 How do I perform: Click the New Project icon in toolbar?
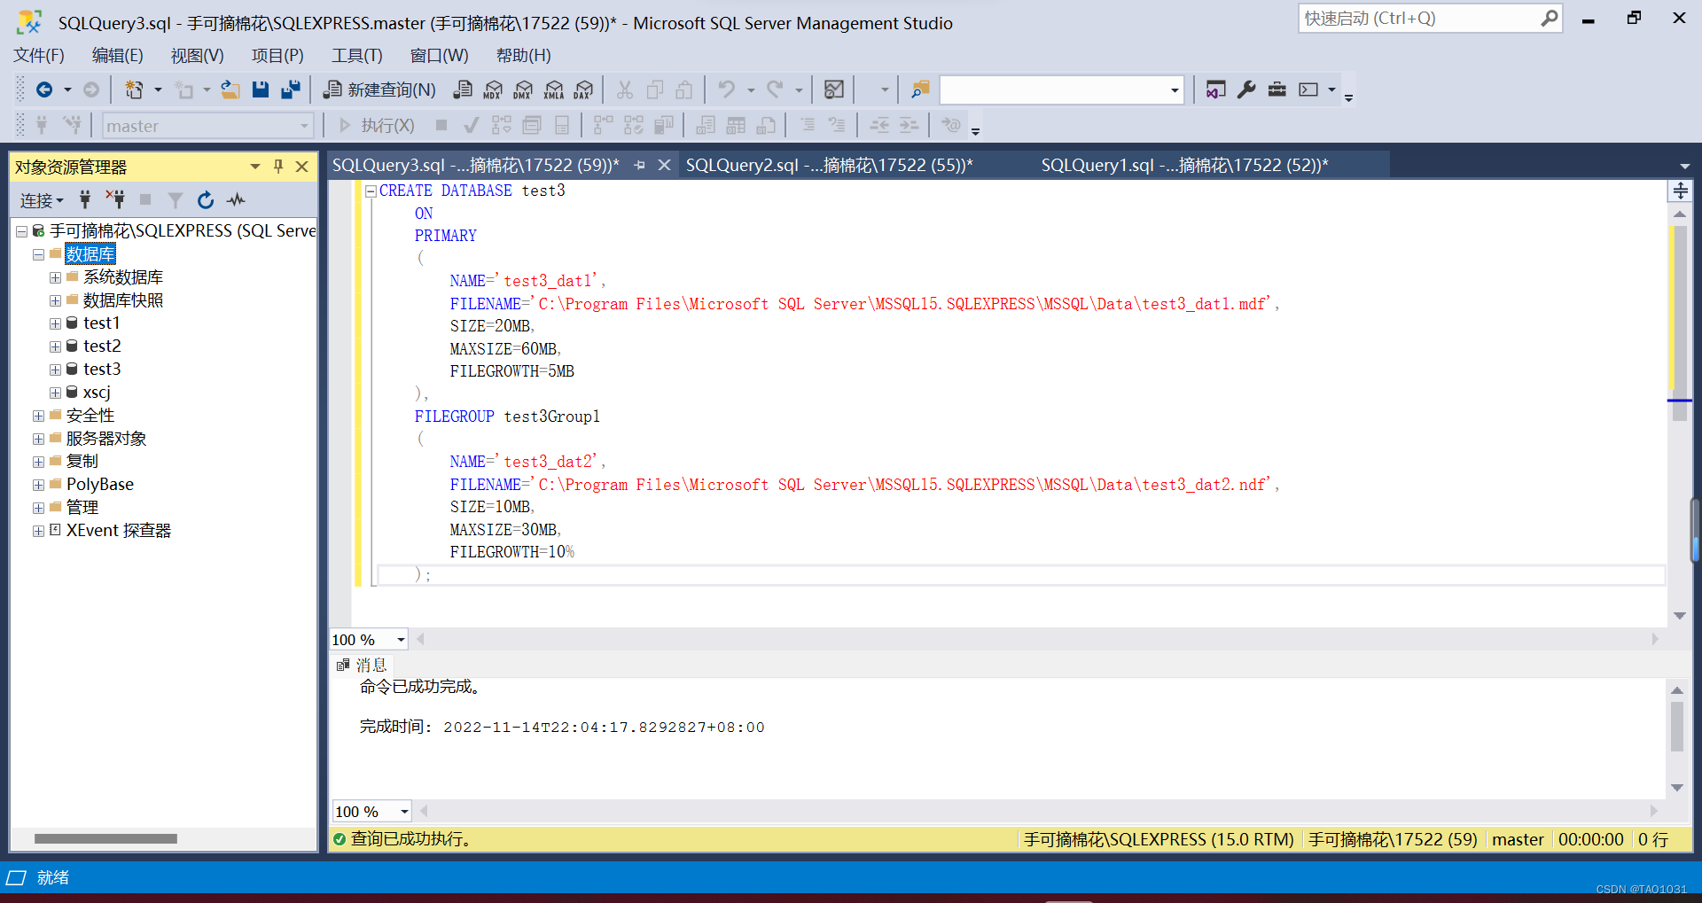point(134,90)
